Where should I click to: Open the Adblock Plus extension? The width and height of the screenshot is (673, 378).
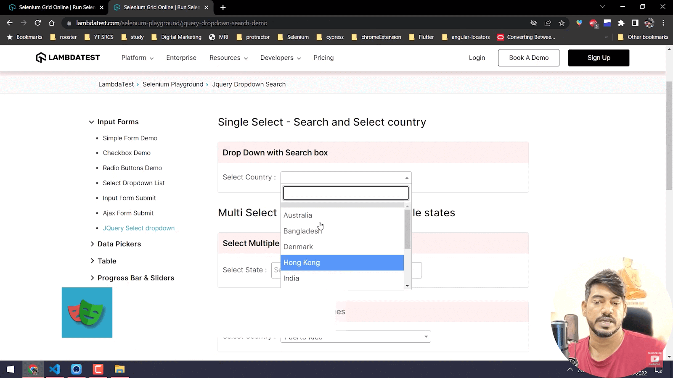click(x=594, y=23)
